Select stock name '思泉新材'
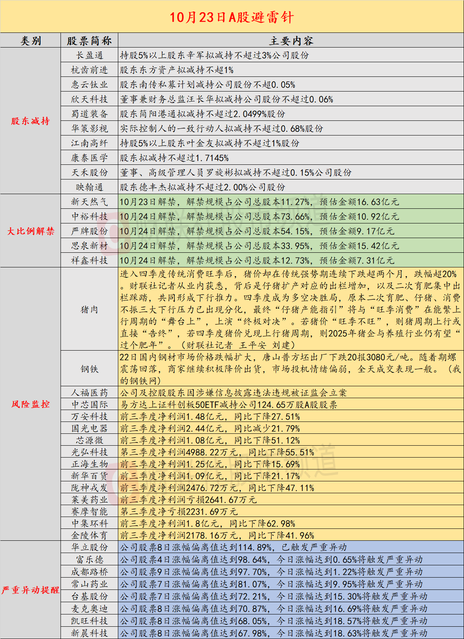This screenshot has height=639, width=464. click(x=89, y=246)
